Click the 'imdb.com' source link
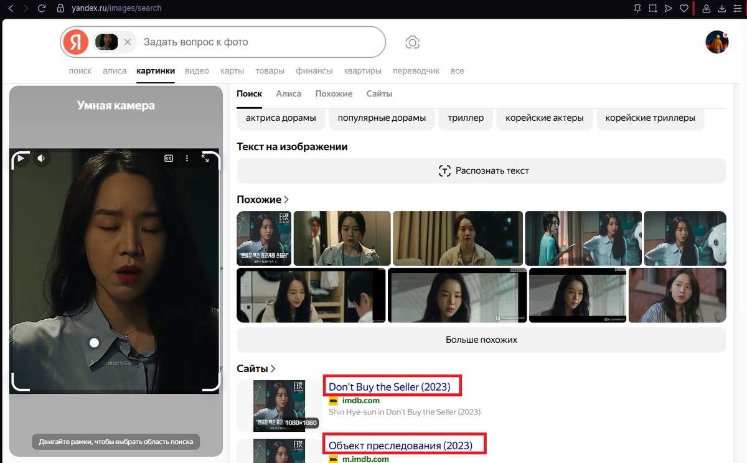This screenshot has width=747, height=463. point(361,401)
